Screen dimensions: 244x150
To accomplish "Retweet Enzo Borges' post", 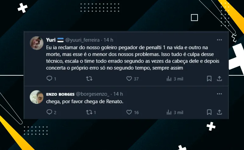I will (x=89, y=112).
